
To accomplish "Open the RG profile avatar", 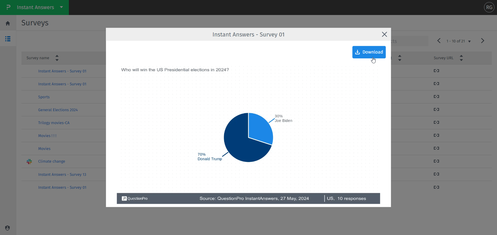I will tap(489, 7).
